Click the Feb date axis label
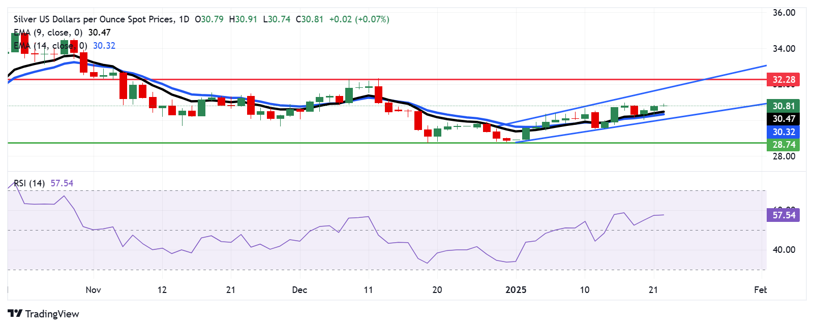The height and width of the screenshot is (327, 814). coord(760,290)
